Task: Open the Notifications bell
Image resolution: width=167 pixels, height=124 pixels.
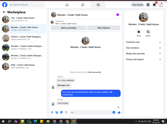Action: (x=154, y=5)
